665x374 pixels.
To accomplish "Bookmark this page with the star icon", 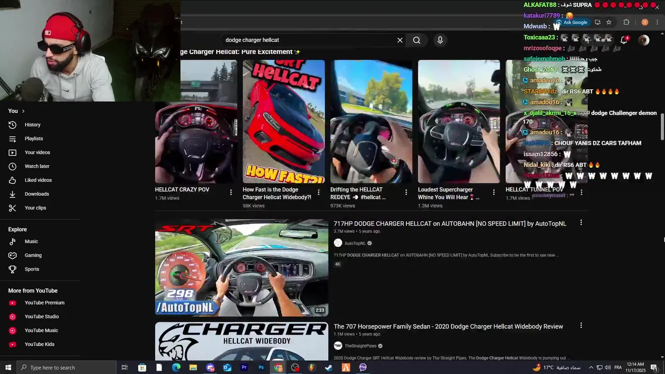I will click(x=609, y=22).
